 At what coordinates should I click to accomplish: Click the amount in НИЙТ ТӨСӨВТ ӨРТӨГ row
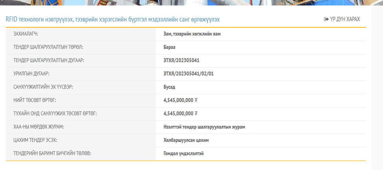pyautogui.click(x=180, y=100)
